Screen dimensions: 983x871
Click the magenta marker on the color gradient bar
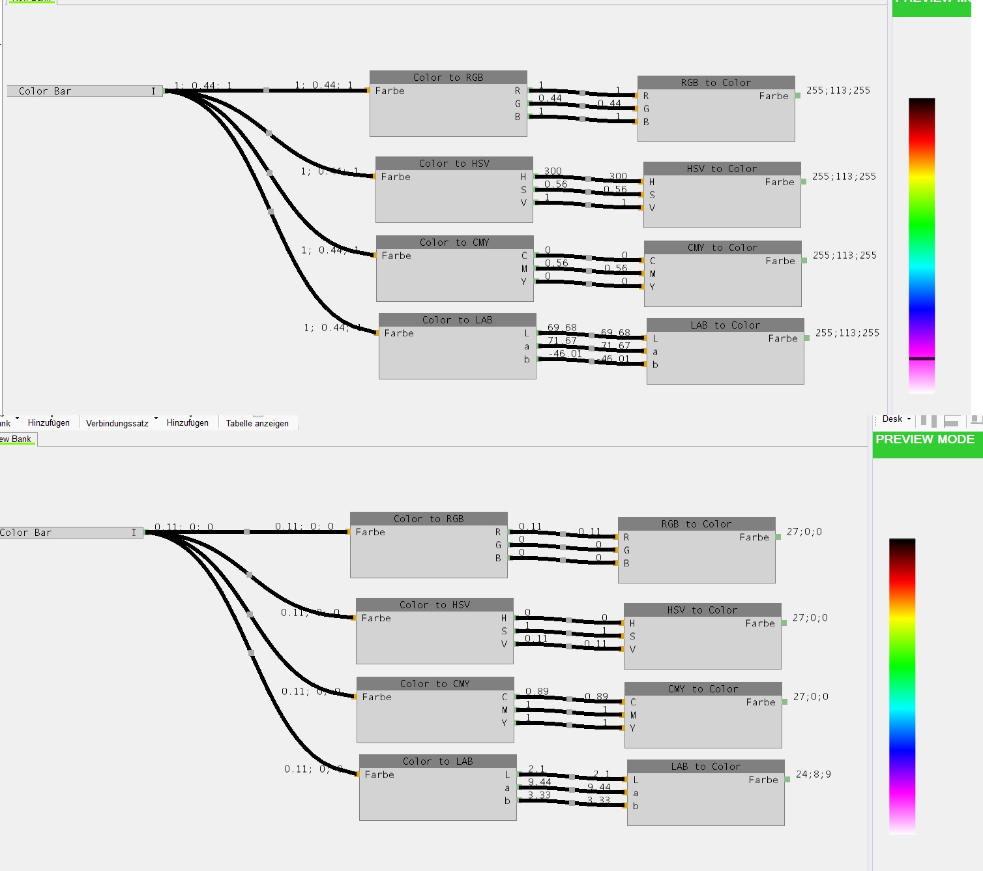pyautogui.click(x=922, y=359)
